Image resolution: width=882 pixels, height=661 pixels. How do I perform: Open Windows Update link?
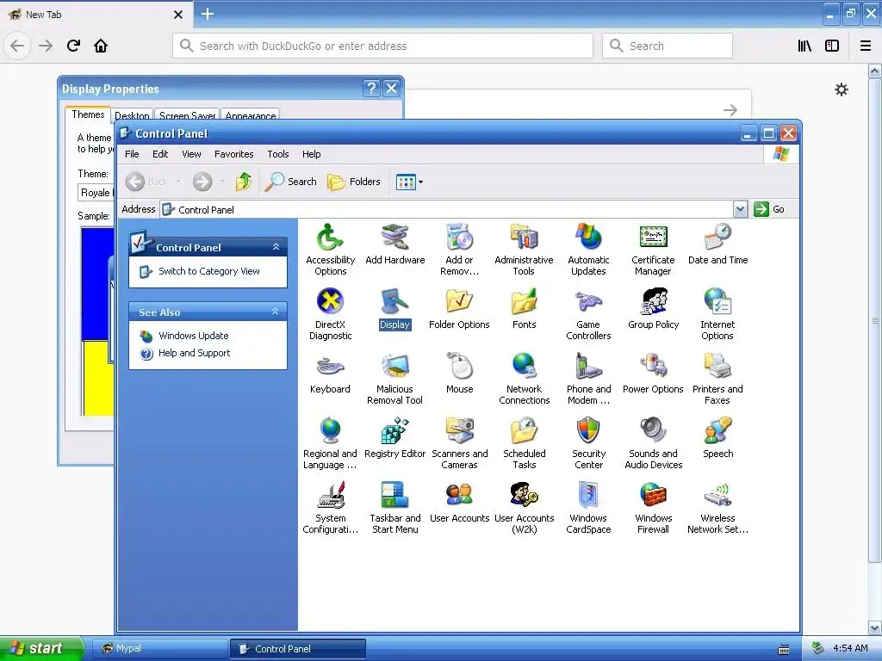click(194, 336)
